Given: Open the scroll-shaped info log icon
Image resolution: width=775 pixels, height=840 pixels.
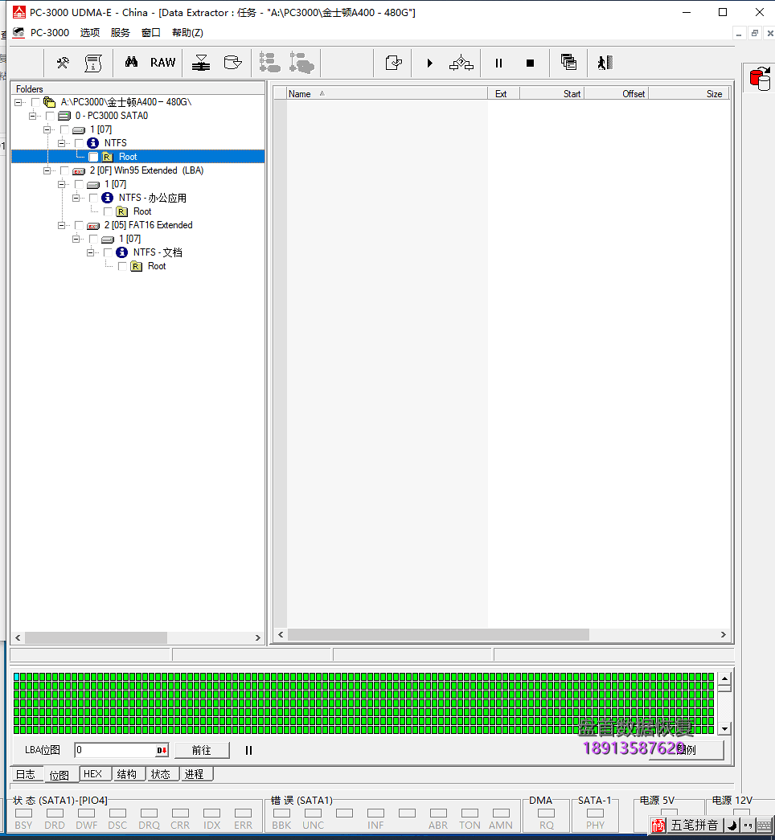Looking at the screenshot, I should [93, 64].
